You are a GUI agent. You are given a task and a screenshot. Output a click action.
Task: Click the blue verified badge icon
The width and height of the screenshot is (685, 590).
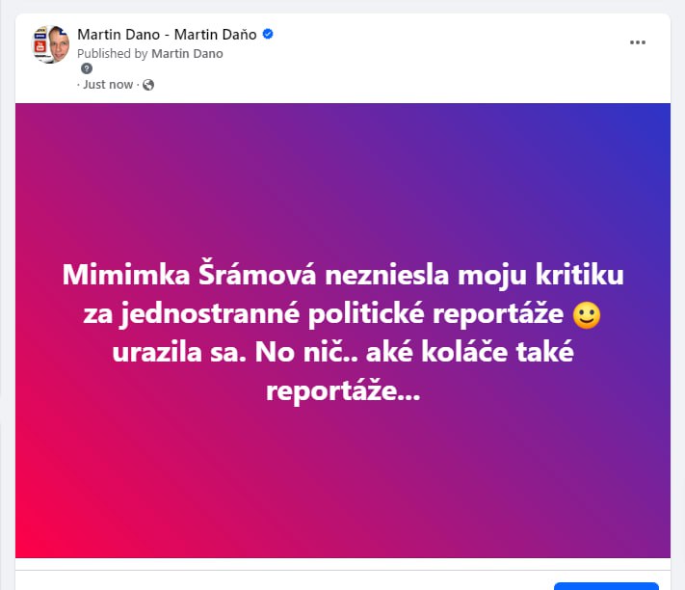pos(268,34)
